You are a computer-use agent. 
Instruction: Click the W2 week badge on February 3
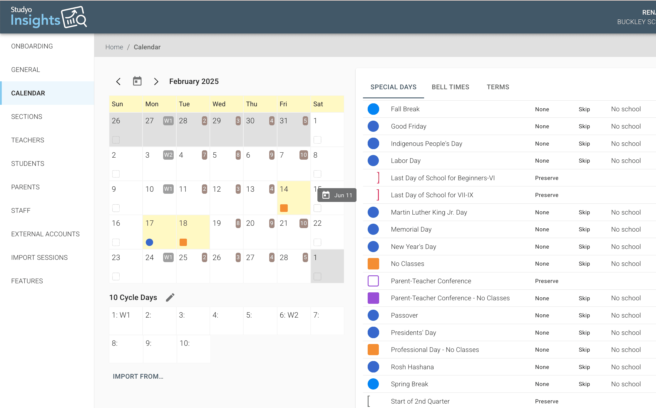pyautogui.click(x=168, y=155)
